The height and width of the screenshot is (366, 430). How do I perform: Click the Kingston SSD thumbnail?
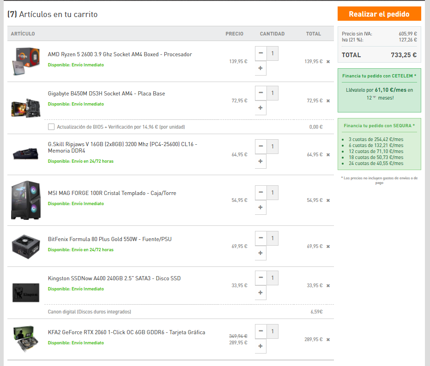[x=26, y=293]
